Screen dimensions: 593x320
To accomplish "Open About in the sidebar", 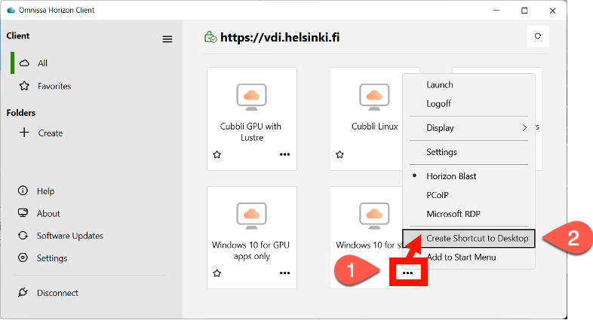I will coord(39,213).
